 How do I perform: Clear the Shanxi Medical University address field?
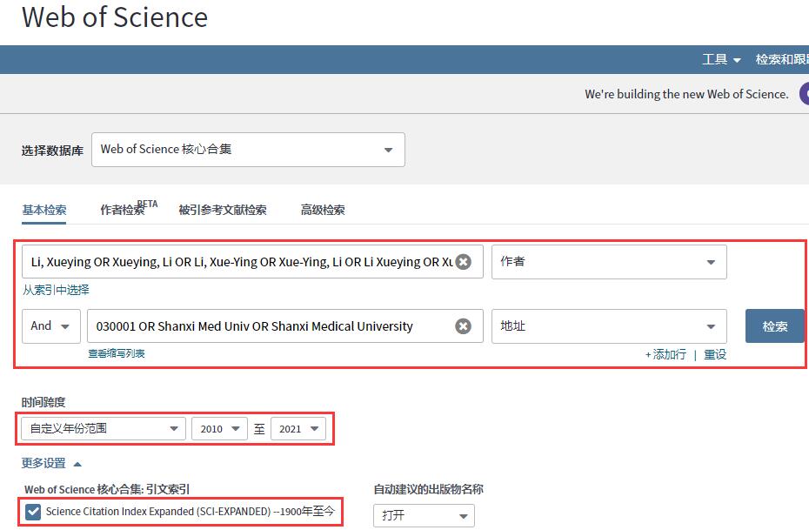point(461,325)
